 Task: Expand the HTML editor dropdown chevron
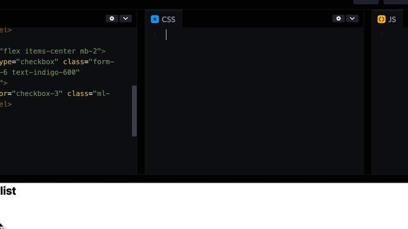click(126, 18)
